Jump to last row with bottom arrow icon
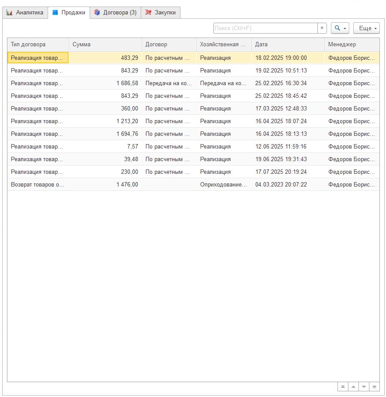This screenshot has height=397, width=386. coord(374,387)
